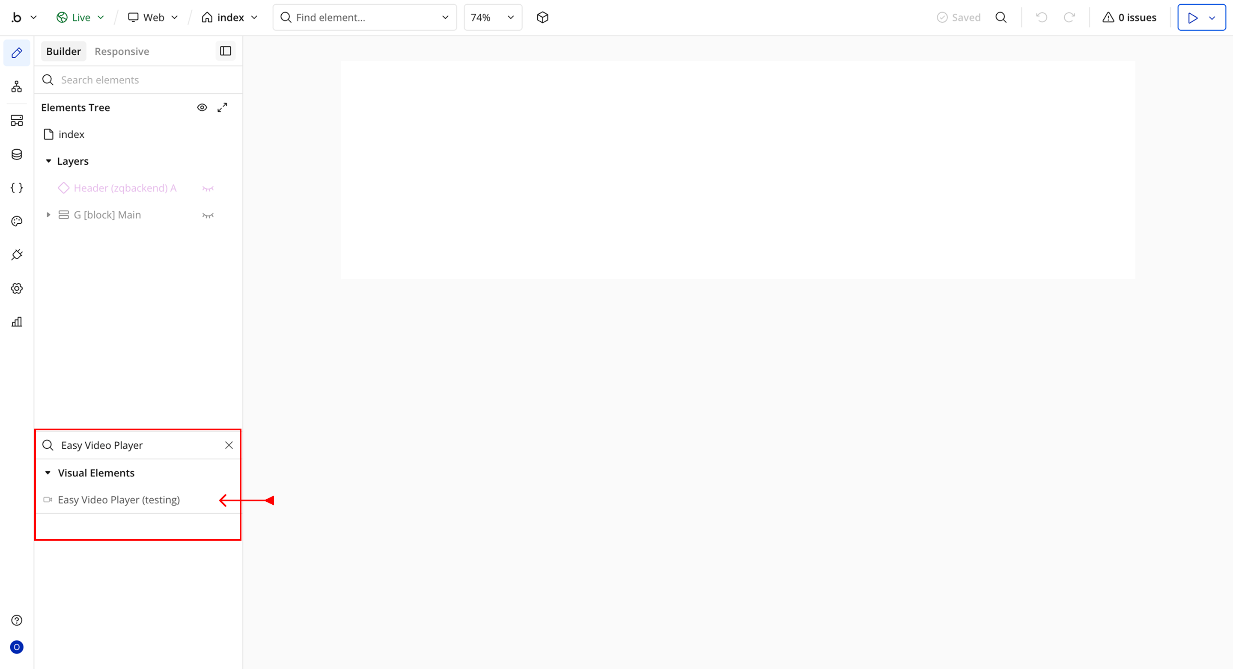This screenshot has width=1233, height=669.
Task: Open the Logs chart icon
Action: tap(17, 322)
